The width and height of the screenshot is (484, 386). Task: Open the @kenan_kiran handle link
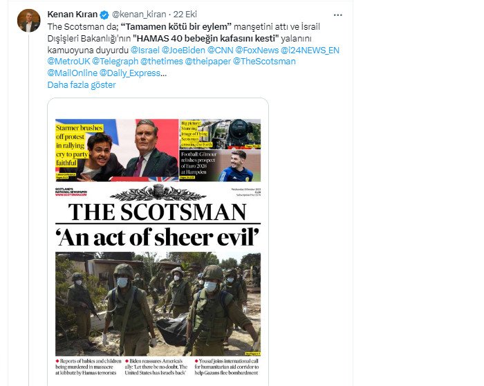point(138,15)
